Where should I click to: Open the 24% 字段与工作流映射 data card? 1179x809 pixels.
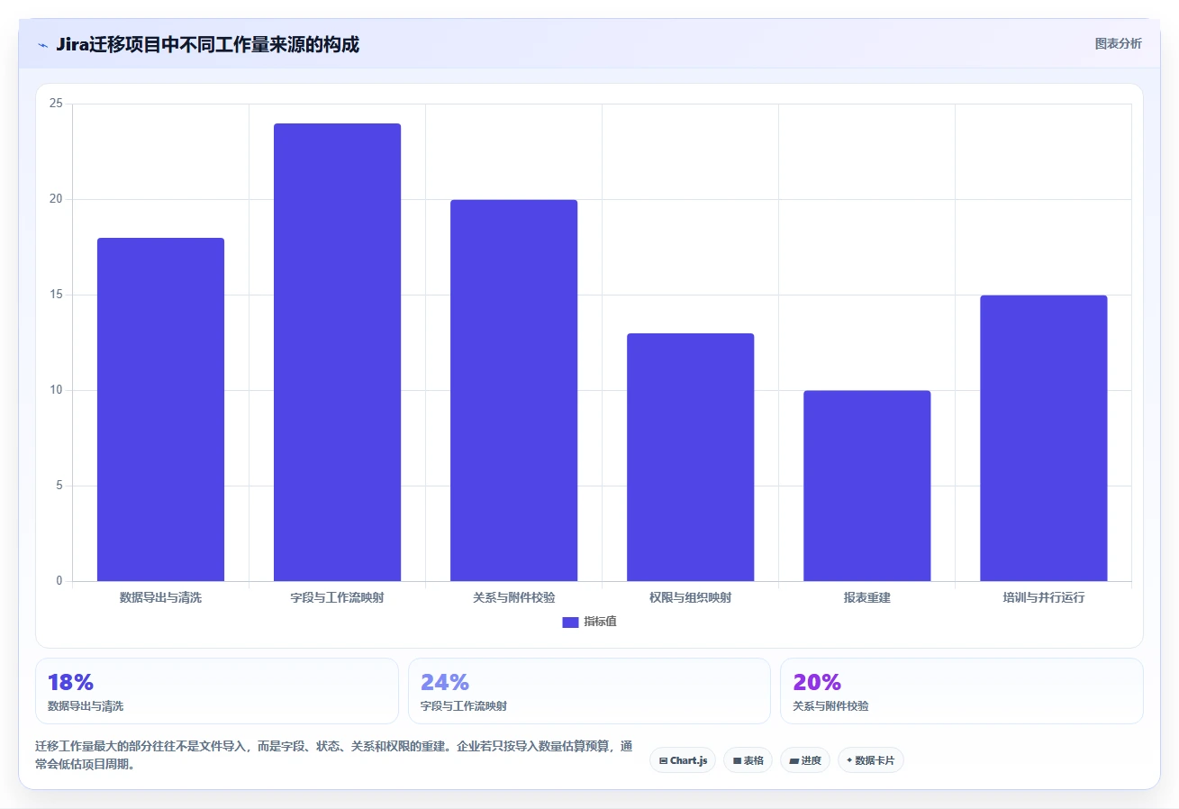tap(589, 691)
